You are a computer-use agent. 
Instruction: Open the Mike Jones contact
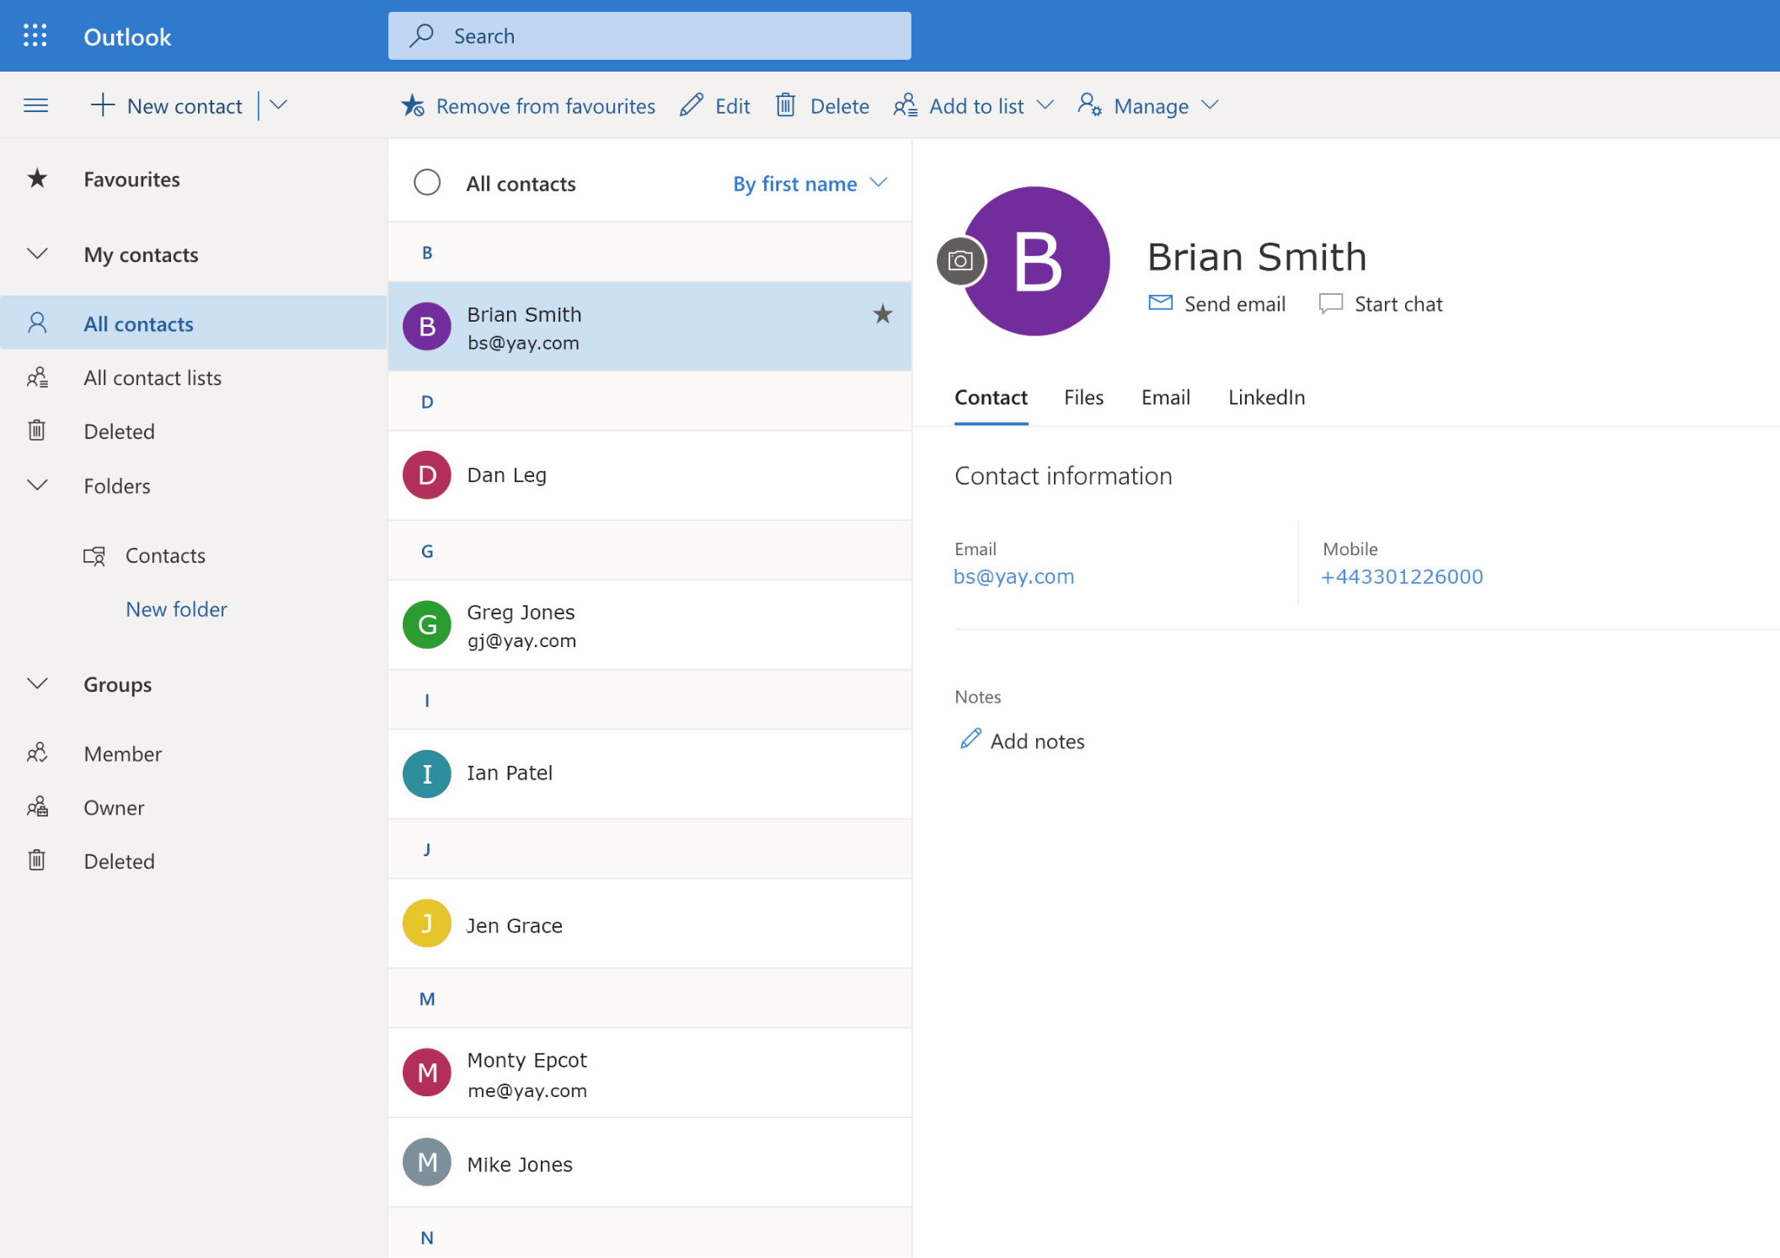tap(649, 1162)
